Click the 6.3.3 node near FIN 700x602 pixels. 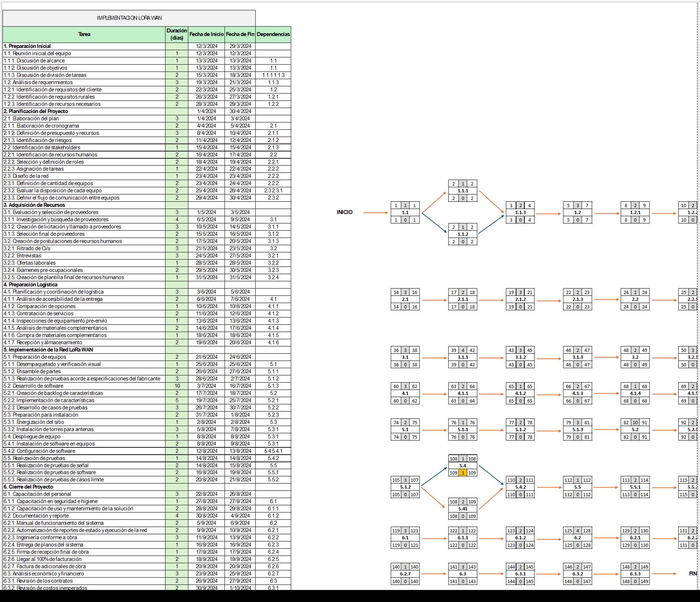point(635,574)
